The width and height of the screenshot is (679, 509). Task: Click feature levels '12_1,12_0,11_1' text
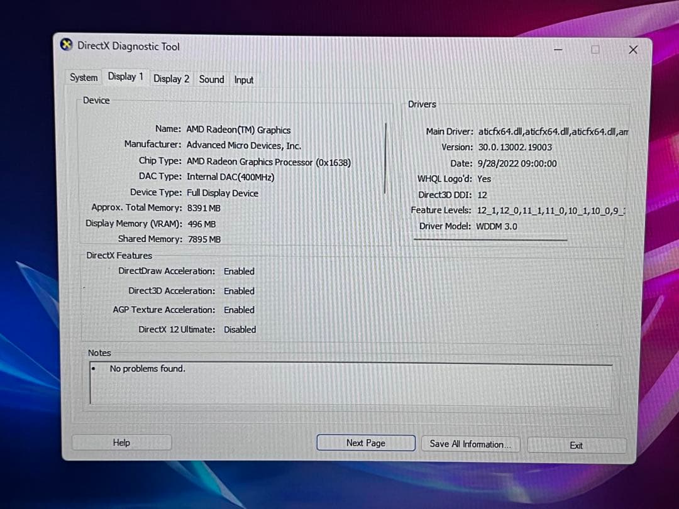point(551,211)
